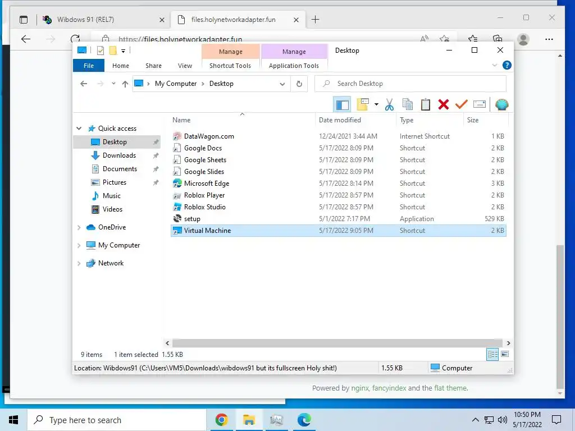This screenshot has width=575, height=431.
Task: Expand the My Computer tree node
Action: click(x=79, y=246)
